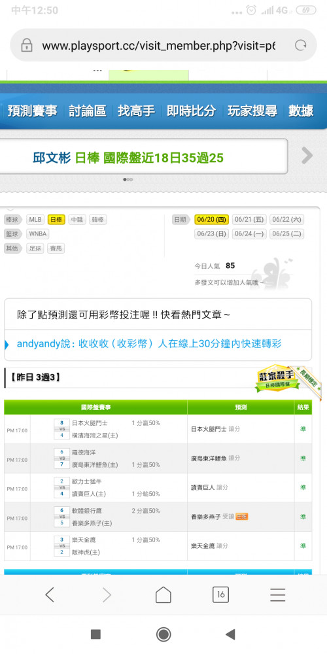The image size is (327, 654).
Task: Click 軟體銀行鷹 team name
Action: coord(87,511)
